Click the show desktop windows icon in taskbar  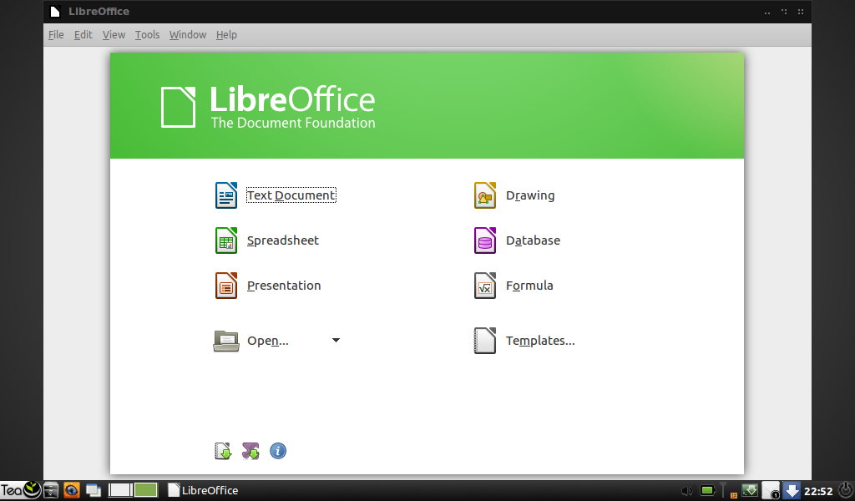(x=94, y=490)
